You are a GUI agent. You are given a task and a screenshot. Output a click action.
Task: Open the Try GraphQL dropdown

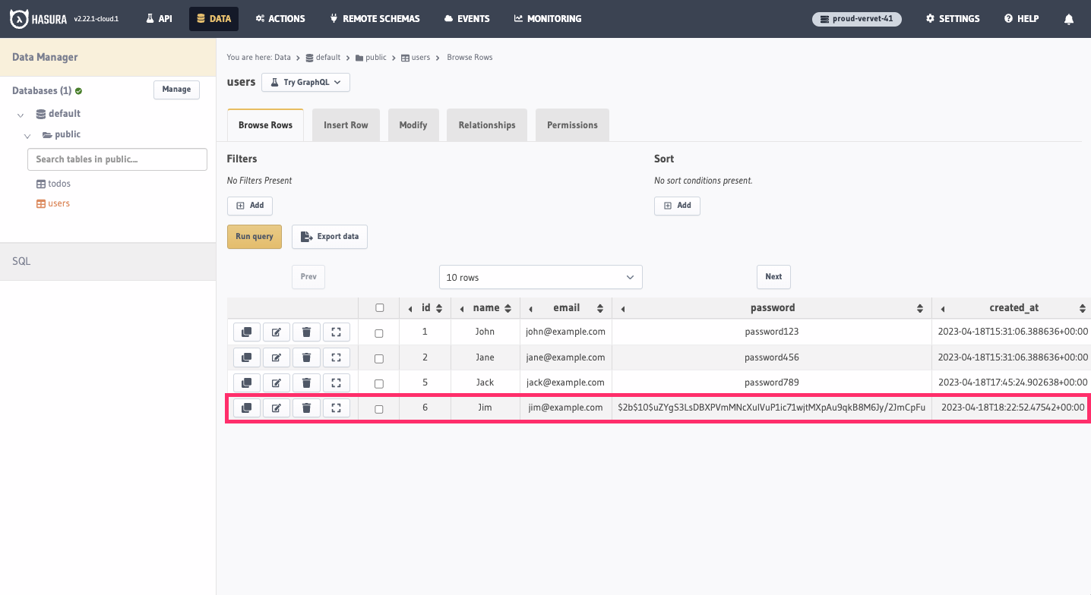[305, 82]
